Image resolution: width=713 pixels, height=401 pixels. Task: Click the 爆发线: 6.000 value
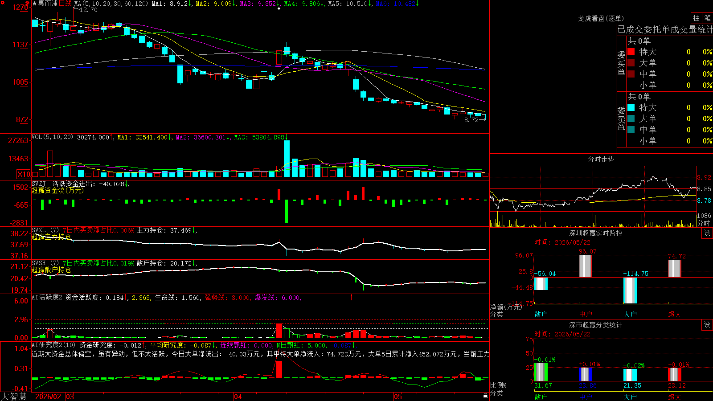[x=278, y=298]
